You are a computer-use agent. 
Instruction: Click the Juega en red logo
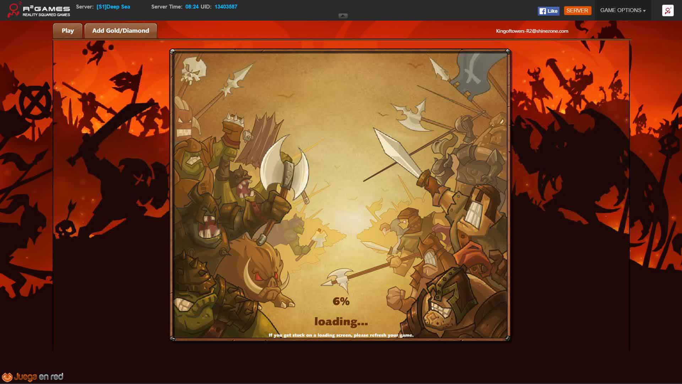(33, 377)
